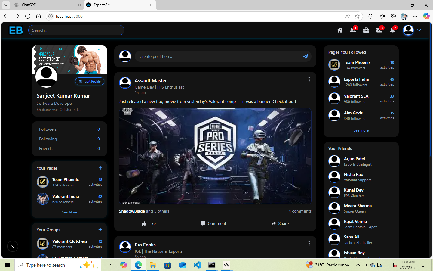This screenshot has height=271, width=433.
Task: Open browser Extensions puzzle icon
Action: (x=370, y=16)
